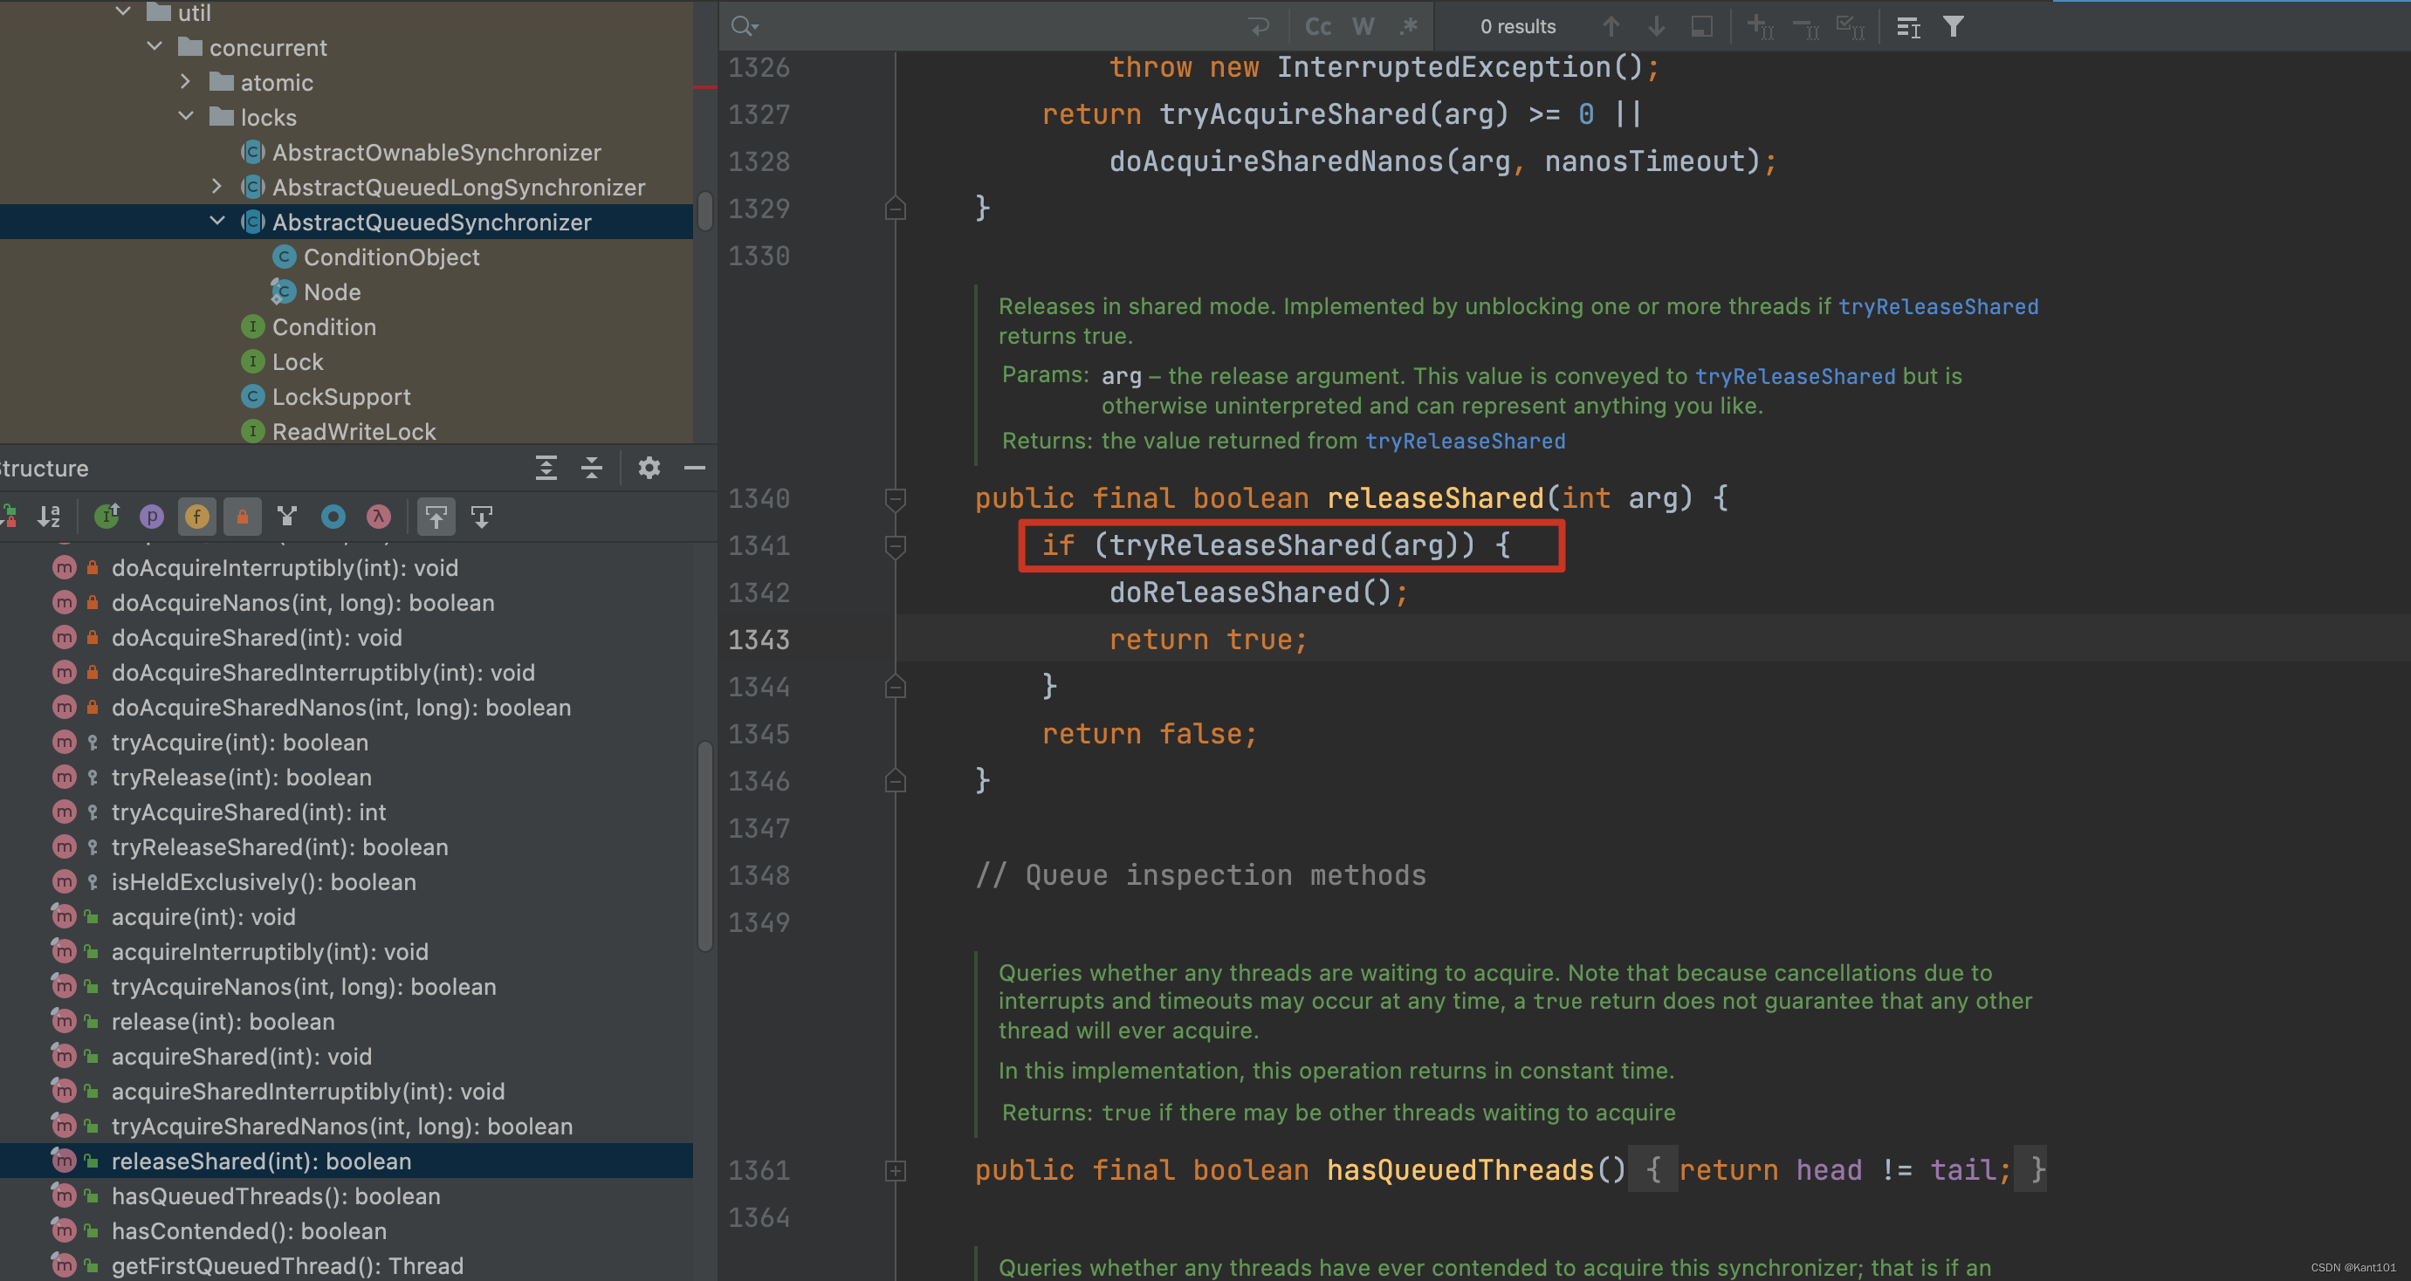Follow tryReleaseShared link in Returns doc
The height and width of the screenshot is (1281, 2411).
[1464, 441]
